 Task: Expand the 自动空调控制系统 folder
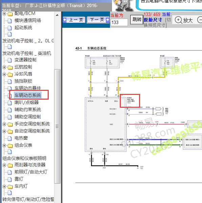[x=4, y=131]
